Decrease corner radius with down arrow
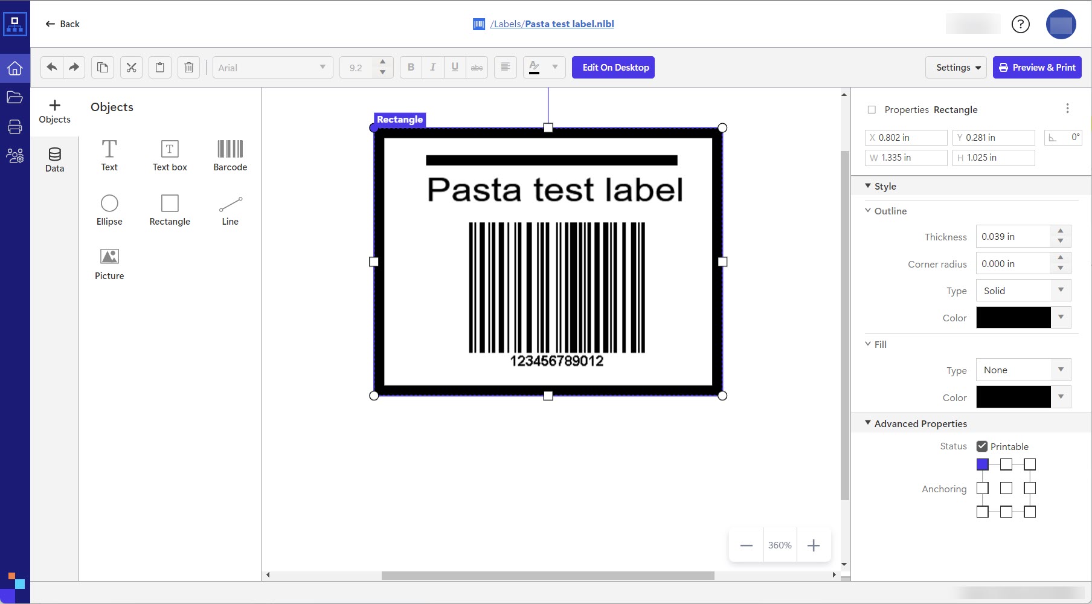This screenshot has width=1092, height=604. (1061, 268)
